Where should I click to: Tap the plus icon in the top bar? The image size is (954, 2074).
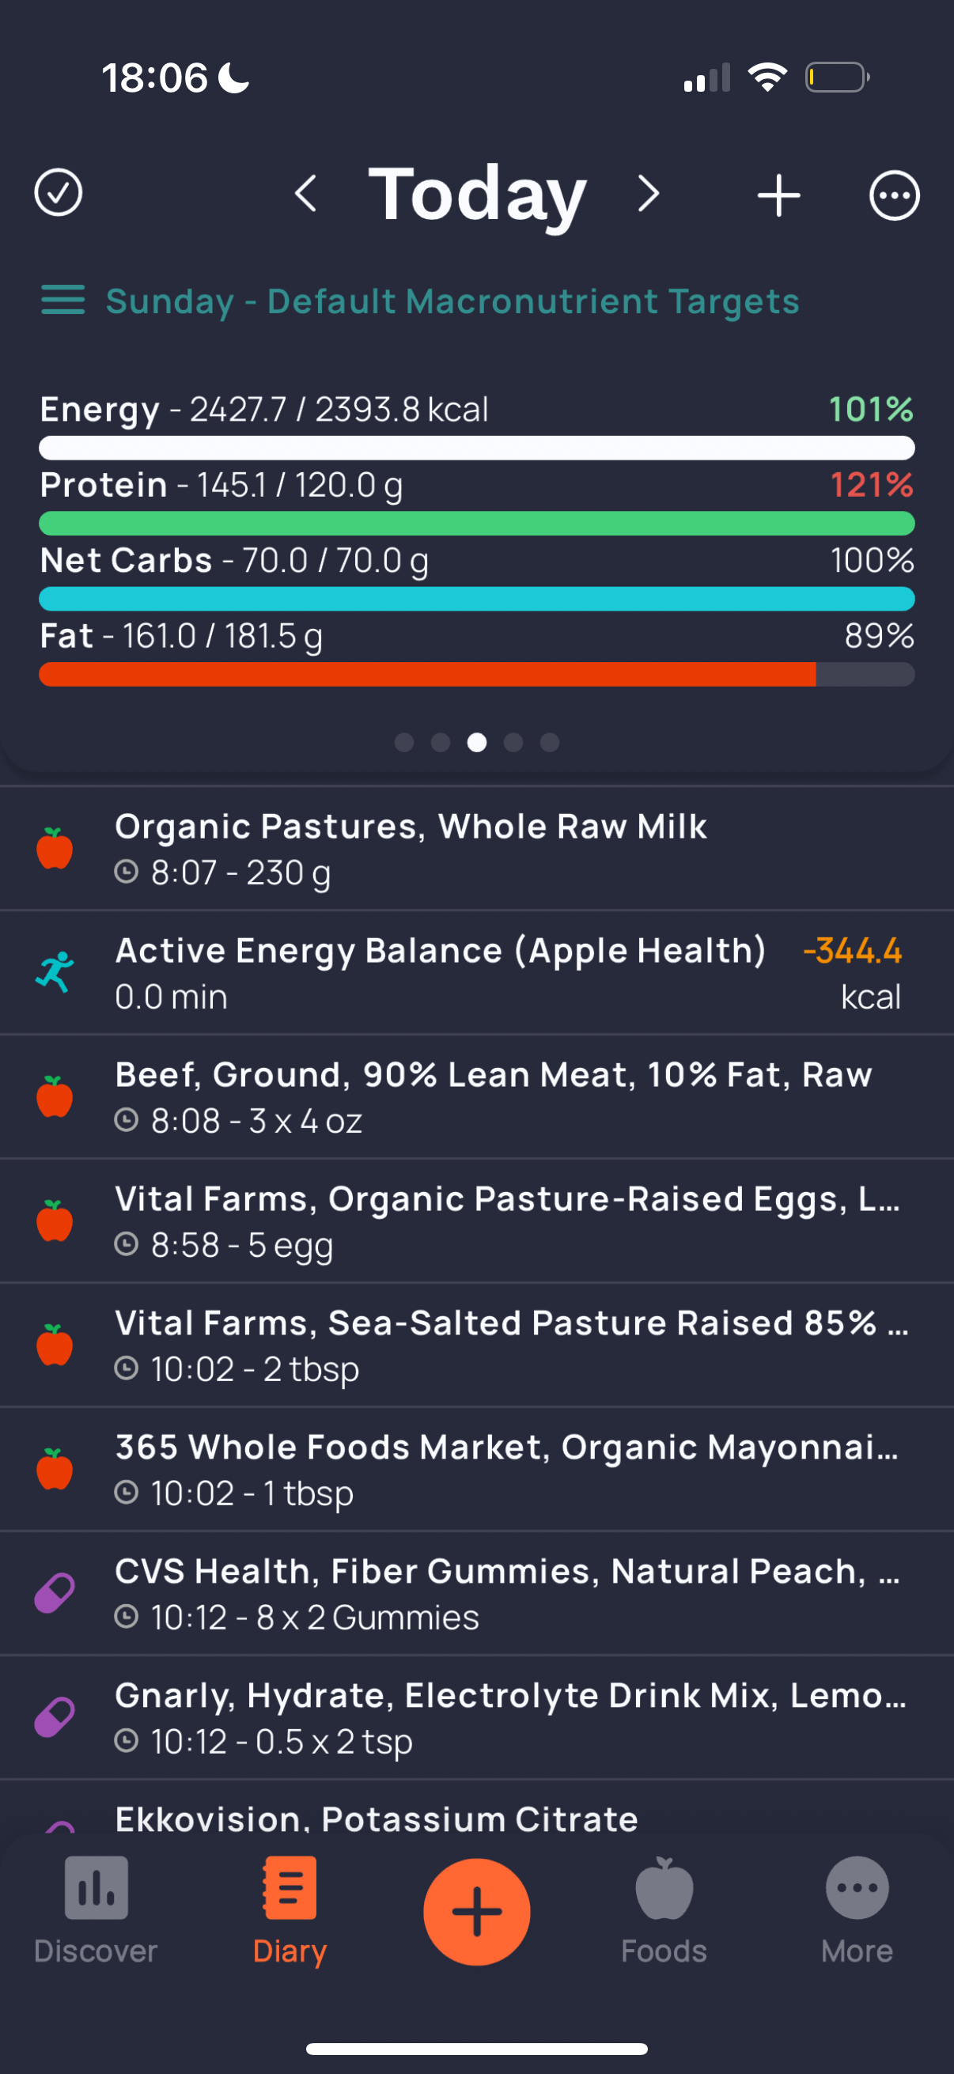(x=778, y=195)
